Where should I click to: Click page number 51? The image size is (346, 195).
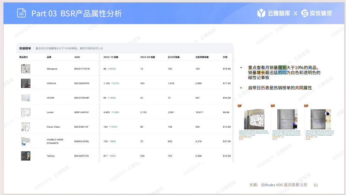point(316,185)
